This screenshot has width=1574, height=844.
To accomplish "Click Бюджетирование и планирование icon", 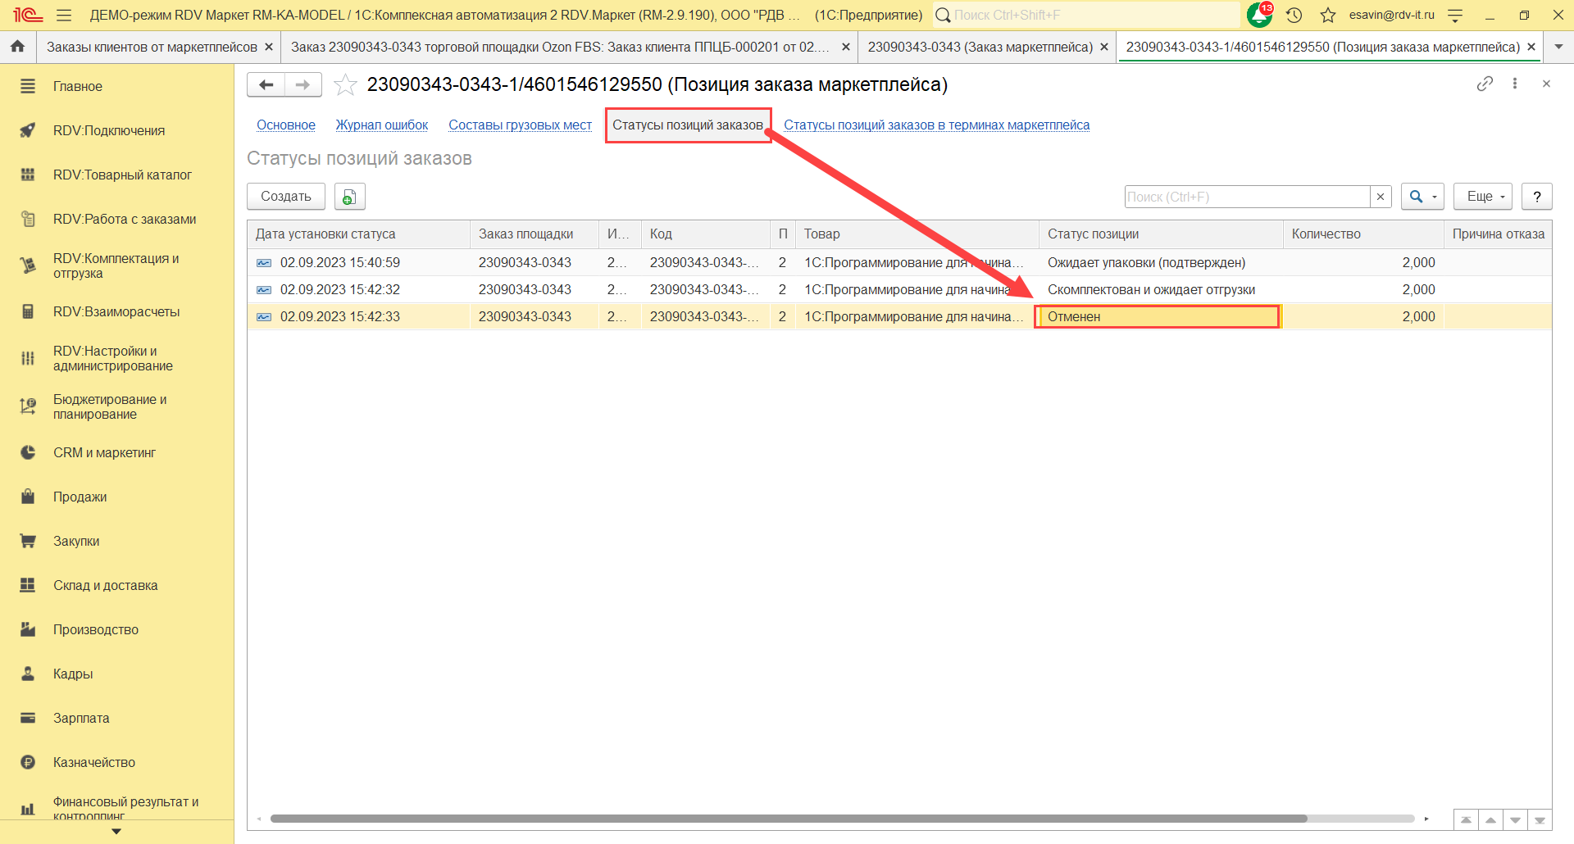I will click(28, 406).
